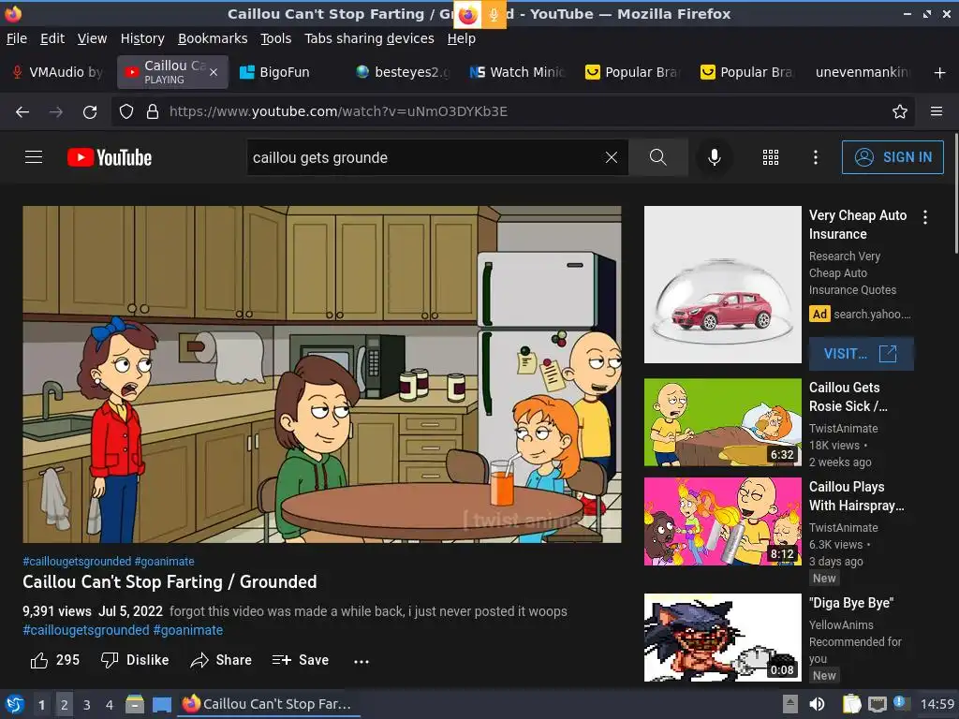Go forward with the browser forward arrow
The image size is (959, 719).
(x=55, y=112)
